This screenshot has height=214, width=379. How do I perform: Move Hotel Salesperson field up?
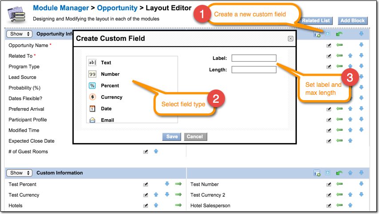[350, 205]
